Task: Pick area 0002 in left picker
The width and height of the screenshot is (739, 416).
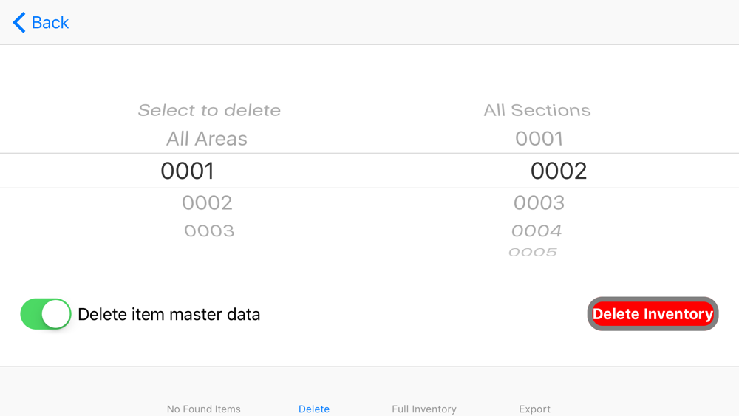Action: tap(207, 202)
